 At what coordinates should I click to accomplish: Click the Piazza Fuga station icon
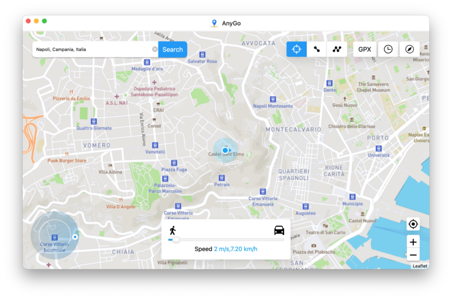pos(174,163)
